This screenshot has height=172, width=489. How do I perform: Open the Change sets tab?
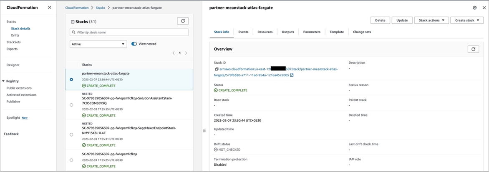(362, 32)
